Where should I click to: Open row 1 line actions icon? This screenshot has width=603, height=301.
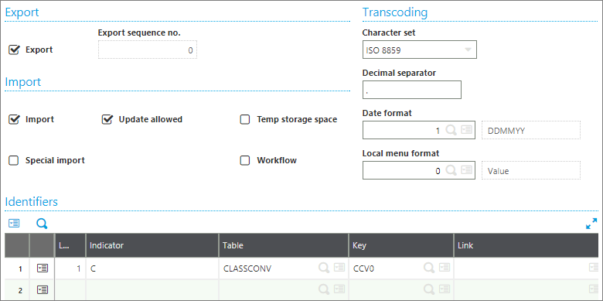pyautogui.click(x=43, y=269)
